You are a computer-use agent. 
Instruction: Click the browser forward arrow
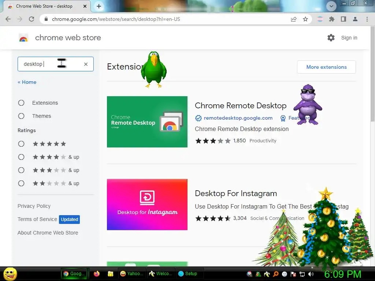(x=20, y=19)
